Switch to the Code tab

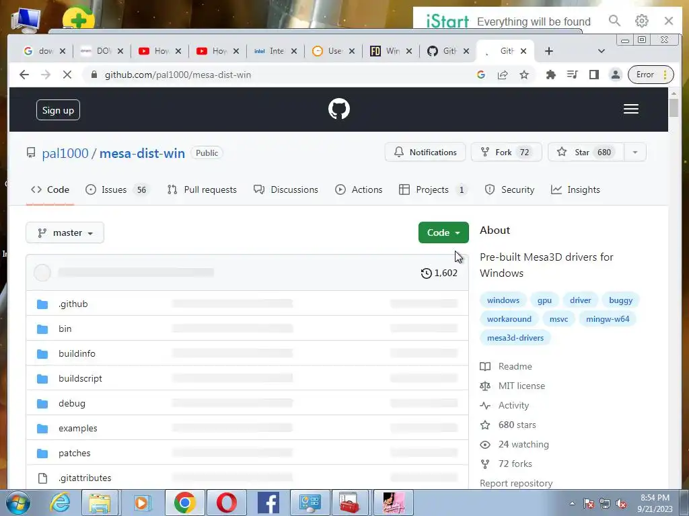(x=50, y=189)
